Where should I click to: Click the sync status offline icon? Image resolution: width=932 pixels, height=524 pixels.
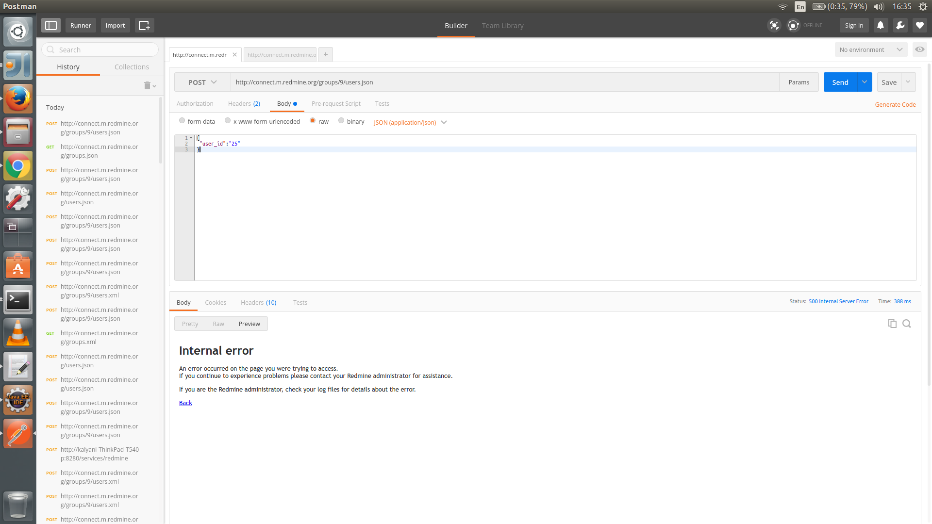(793, 25)
